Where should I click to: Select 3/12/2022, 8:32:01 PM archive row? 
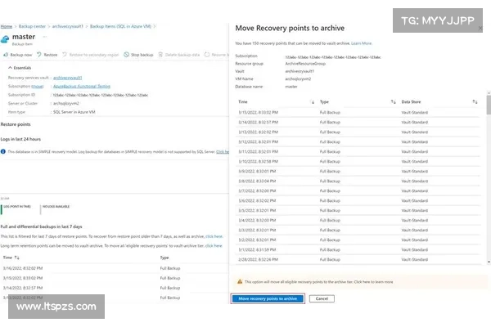click(358, 141)
